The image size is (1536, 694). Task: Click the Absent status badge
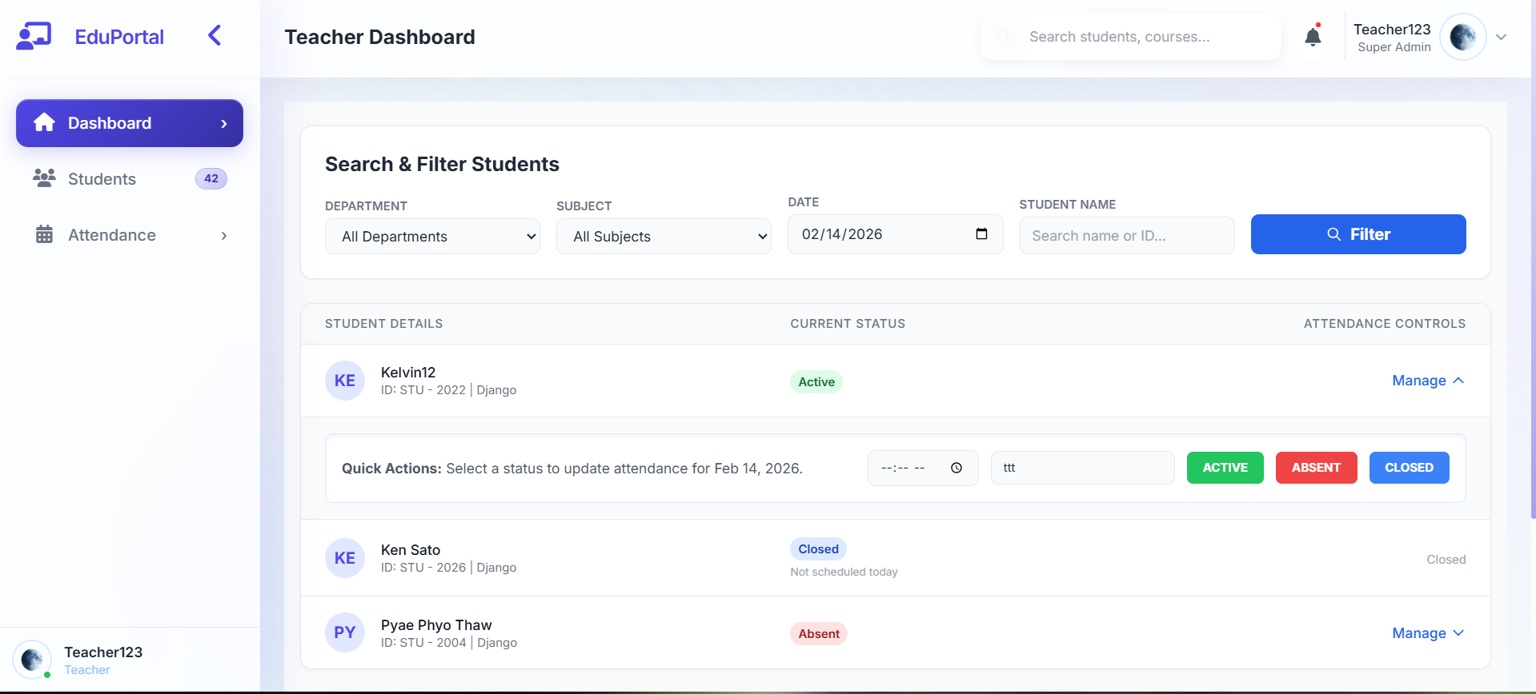point(819,634)
